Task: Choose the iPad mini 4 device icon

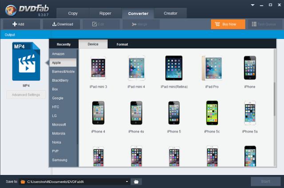Action: point(136,68)
